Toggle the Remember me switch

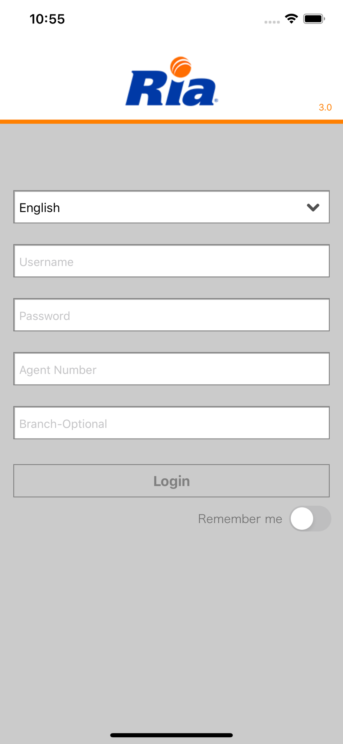[310, 519]
